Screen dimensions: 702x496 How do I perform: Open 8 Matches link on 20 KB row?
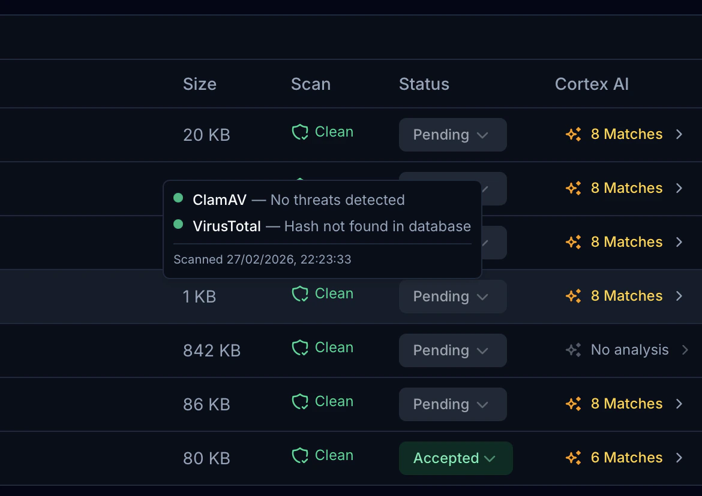[x=627, y=134]
